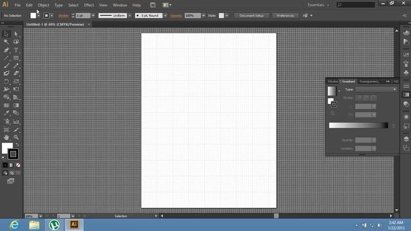
Task: Open the 5 pt. Round brush dropdown
Action: (x=165, y=15)
